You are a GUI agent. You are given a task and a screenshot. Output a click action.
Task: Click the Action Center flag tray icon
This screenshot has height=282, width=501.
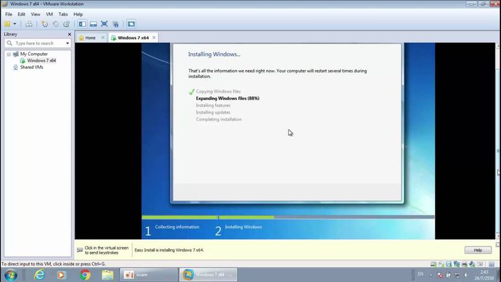(x=440, y=275)
